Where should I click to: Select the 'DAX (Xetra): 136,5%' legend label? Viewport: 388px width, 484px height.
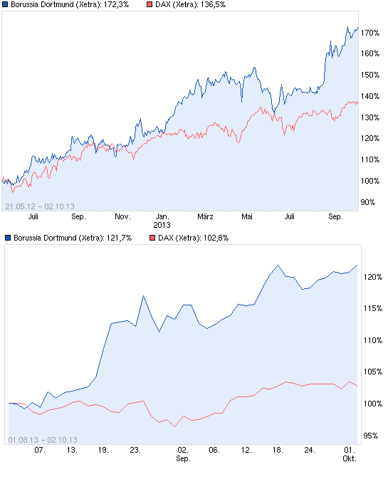coord(191,5)
